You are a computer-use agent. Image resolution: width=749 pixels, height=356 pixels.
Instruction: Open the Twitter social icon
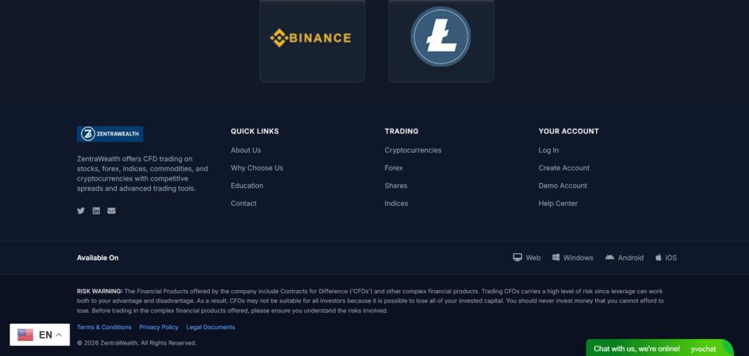coord(81,211)
